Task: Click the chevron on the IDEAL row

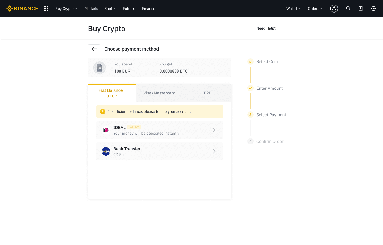Action: click(x=214, y=130)
